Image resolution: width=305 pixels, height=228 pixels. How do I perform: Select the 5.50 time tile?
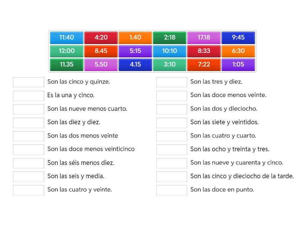point(101,65)
